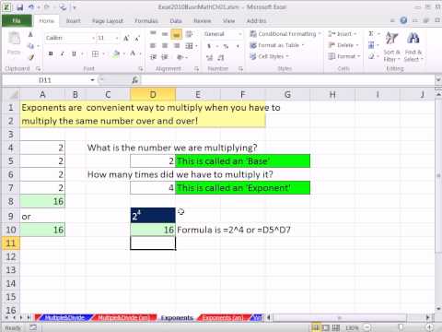Click the Increase Font Size icon
Image resolution: width=442 pixels, height=332 pixels.
click(126, 38)
